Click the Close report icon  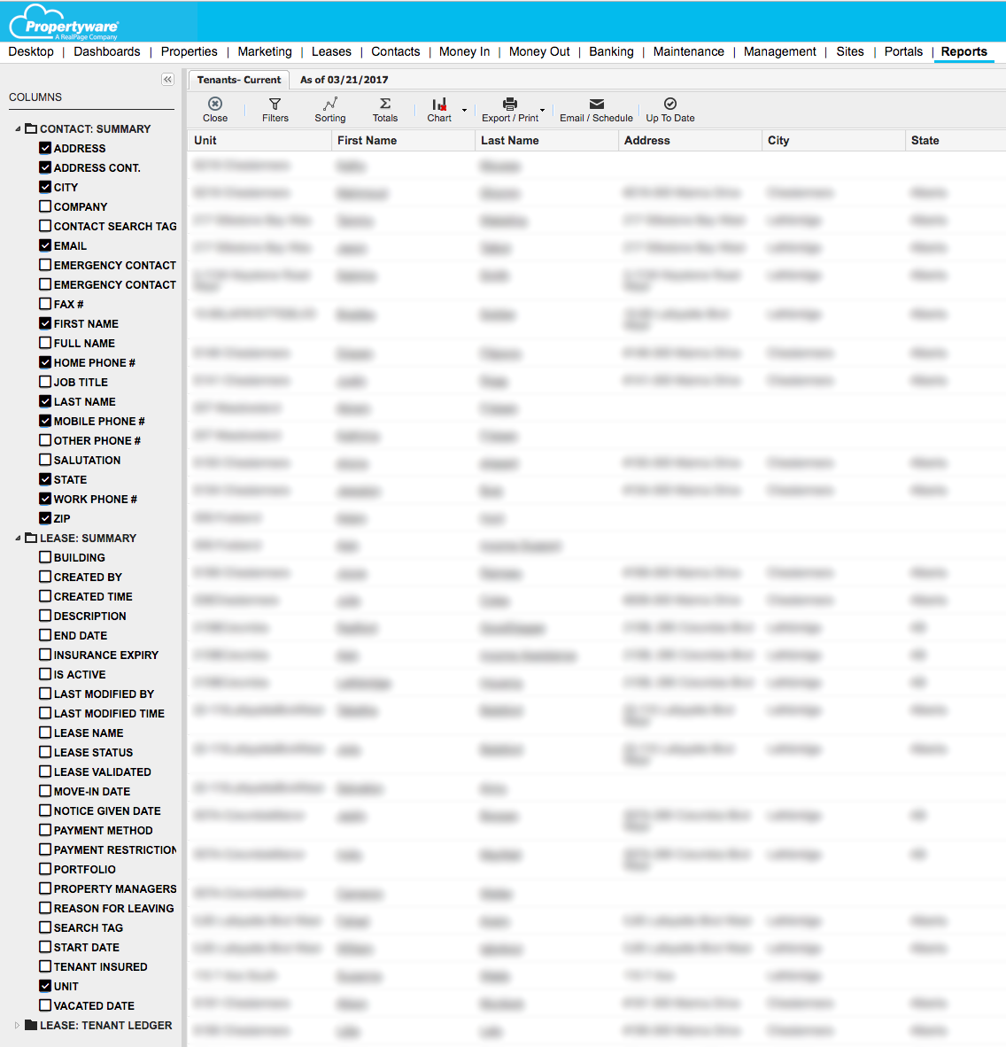tap(215, 105)
